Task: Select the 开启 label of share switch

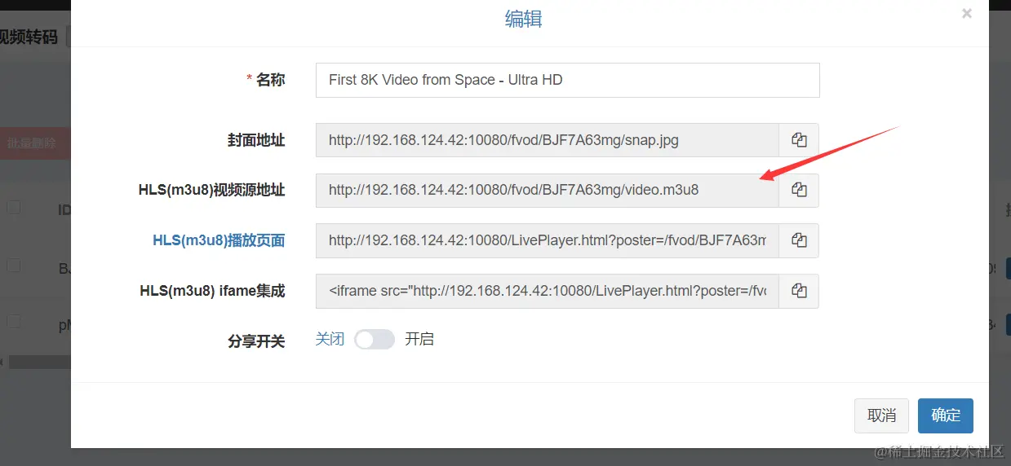Action: pyautogui.click(x=419, y=339)
